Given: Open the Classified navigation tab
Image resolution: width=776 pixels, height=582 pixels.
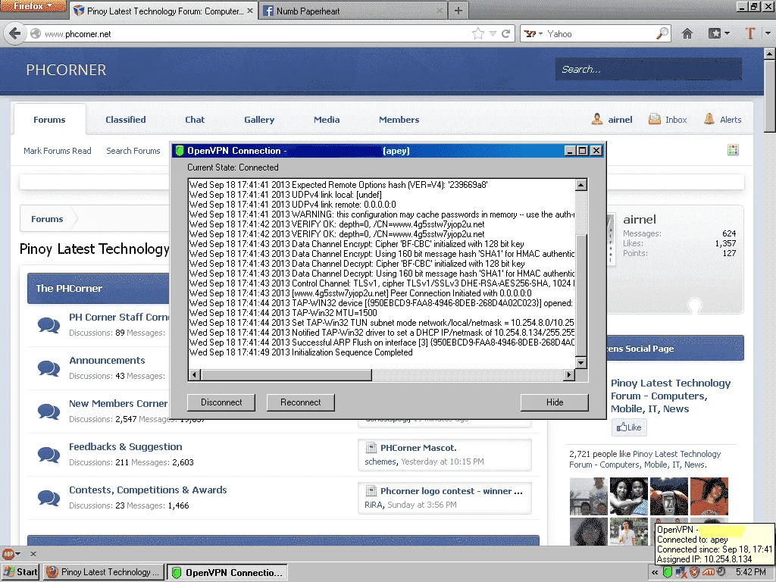Looking at the screenshot, I should (x=126, y=119).
